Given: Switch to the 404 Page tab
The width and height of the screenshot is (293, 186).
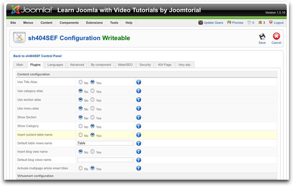Looking at the screenshot, I should coord(164,65).
